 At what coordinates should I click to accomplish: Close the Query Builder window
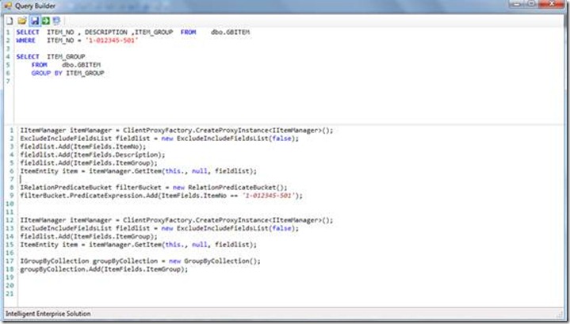coord(552,4)
